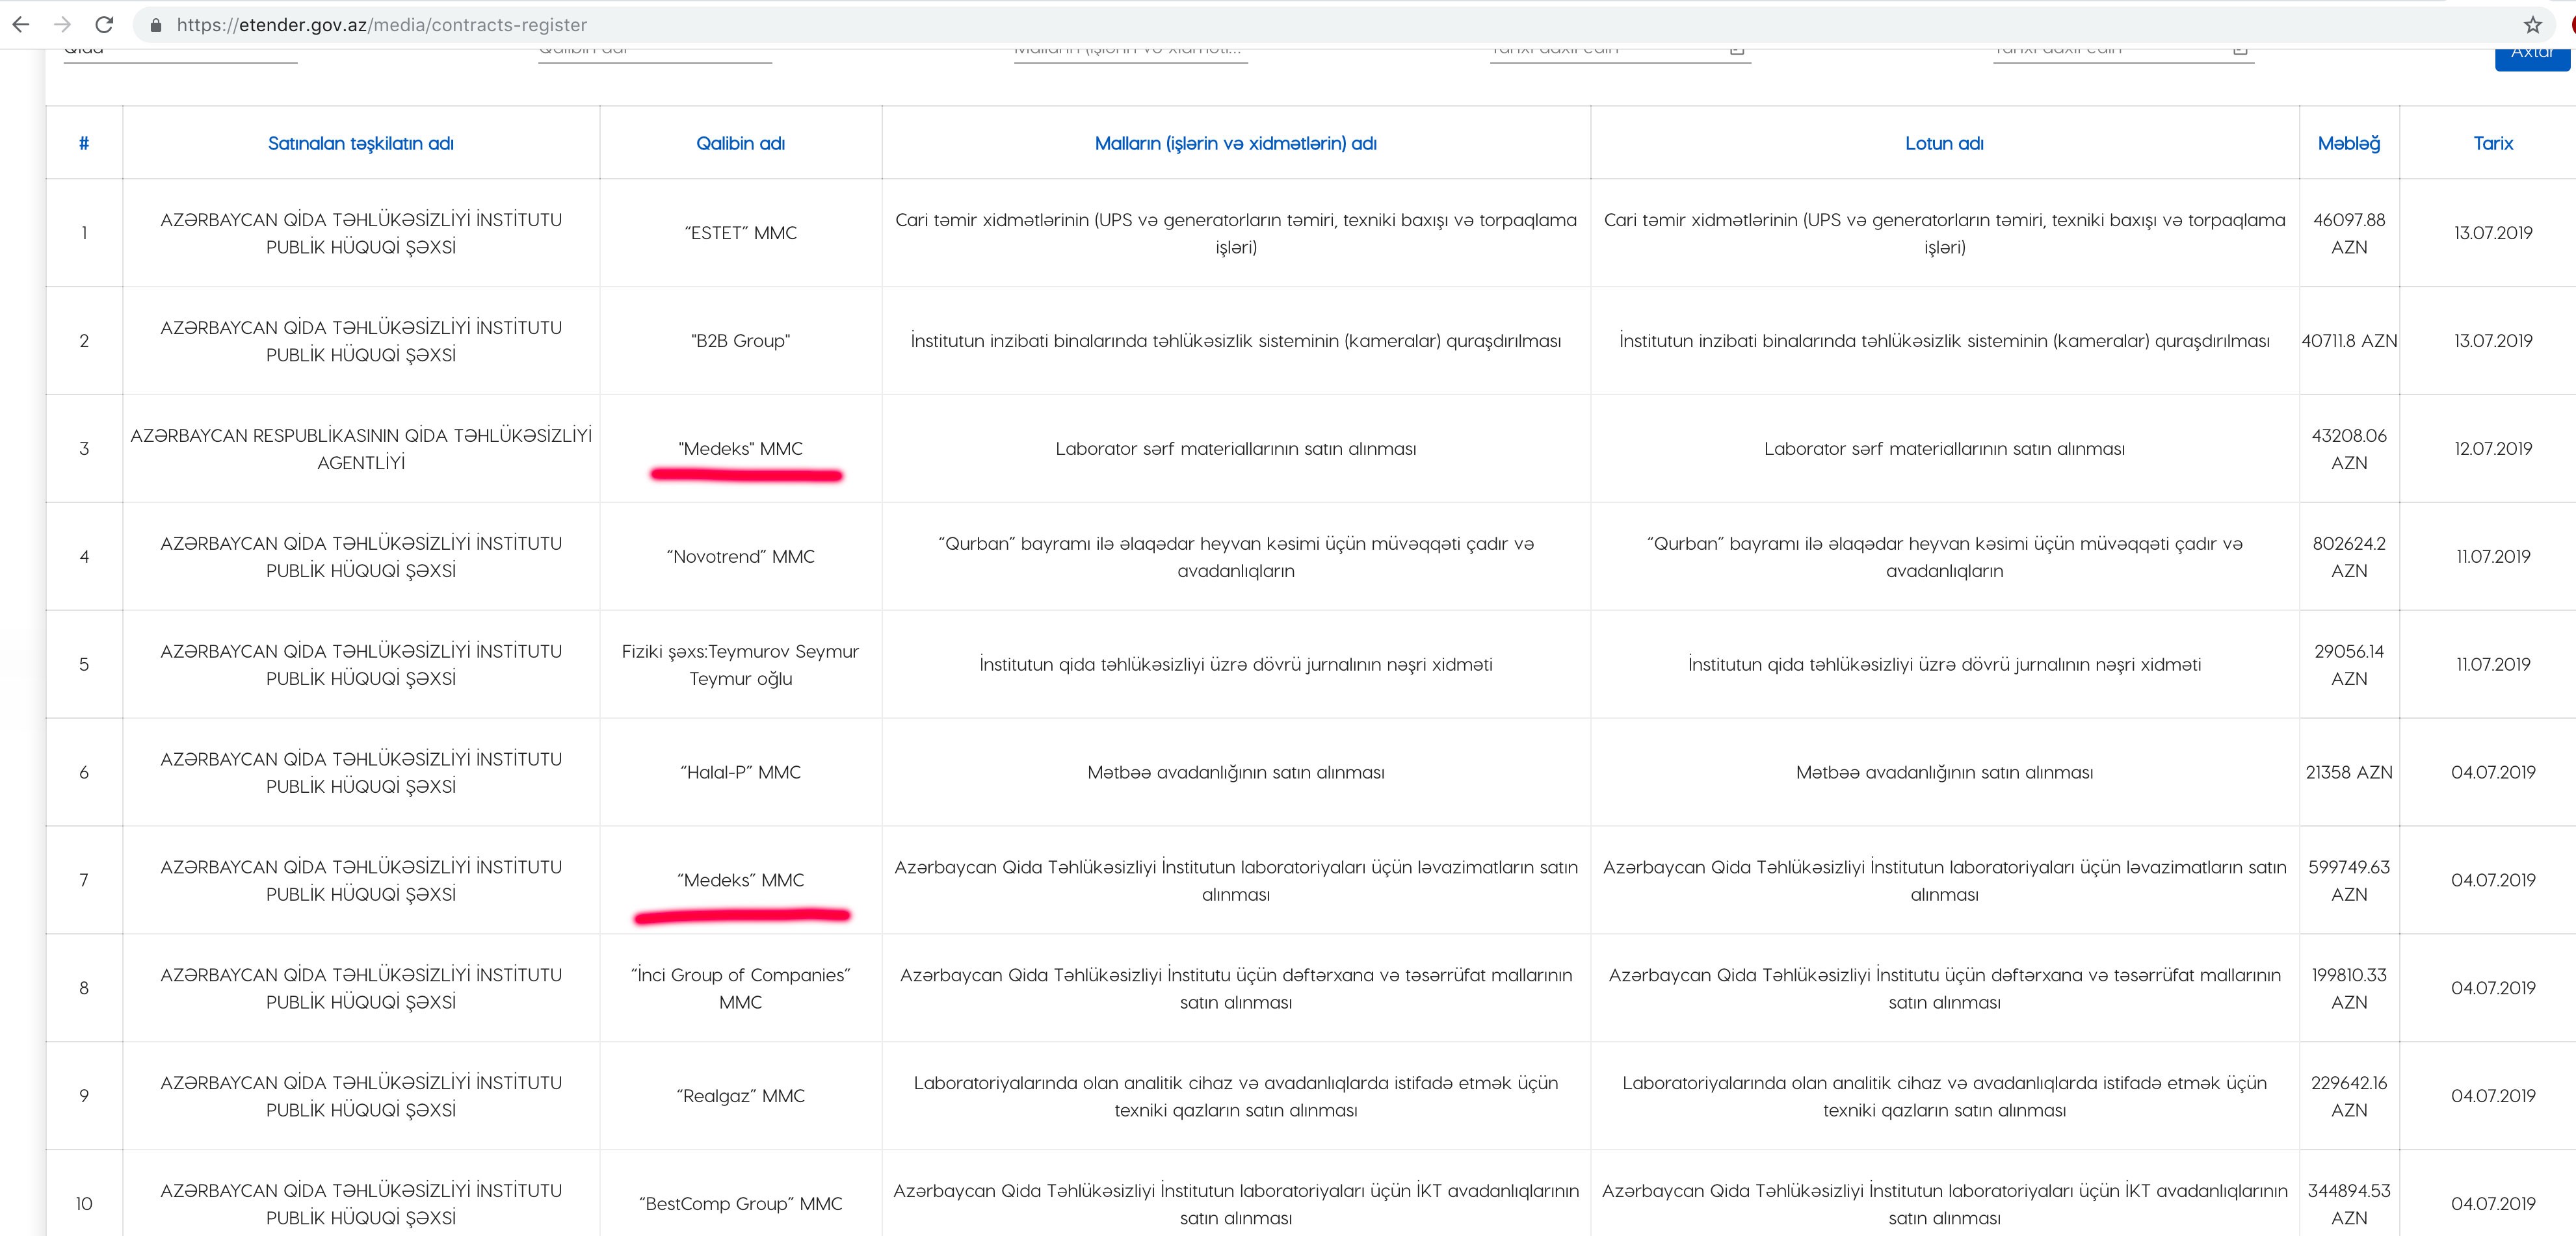Click the Məbləğ column header
Screen dimensions: 2576x1236
(2348, 143)
